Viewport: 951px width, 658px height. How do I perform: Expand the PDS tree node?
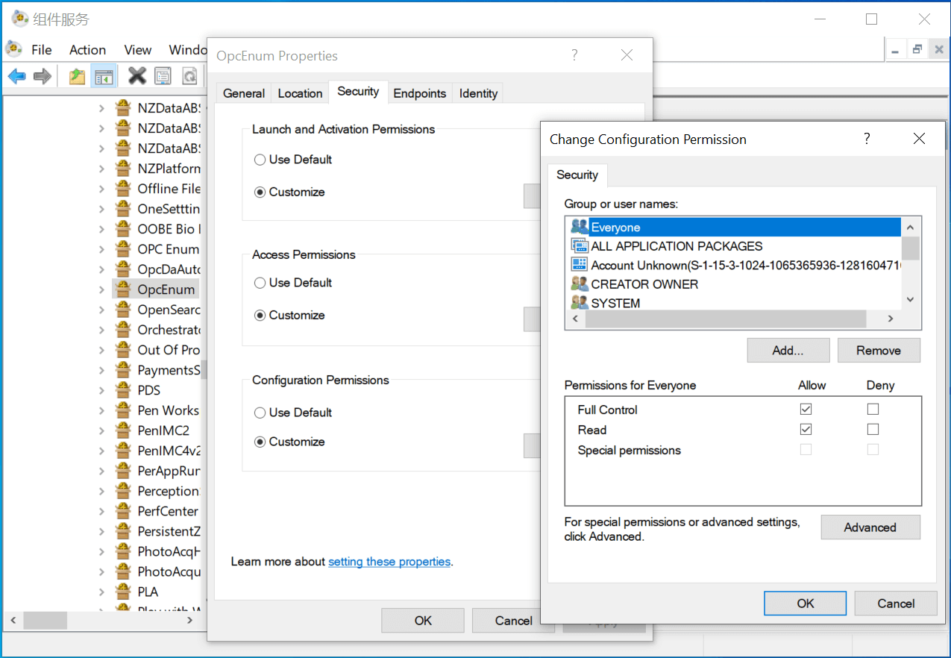tap(101, 390)
